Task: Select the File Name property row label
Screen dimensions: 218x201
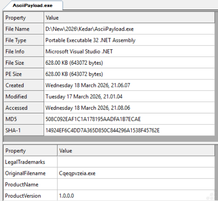Action: [x=17, y=29]
